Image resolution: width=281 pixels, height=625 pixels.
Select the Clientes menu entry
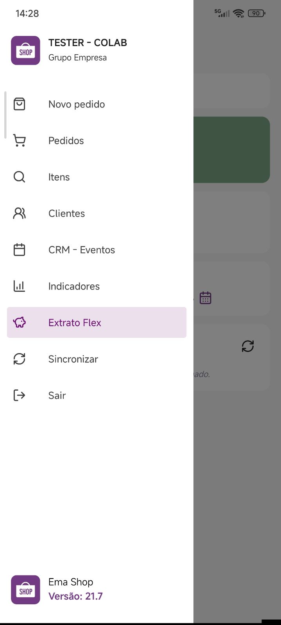coord(97,213)
